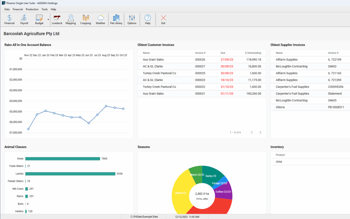Select McLoughlin Contracting invoice 04602

(310, 66)
